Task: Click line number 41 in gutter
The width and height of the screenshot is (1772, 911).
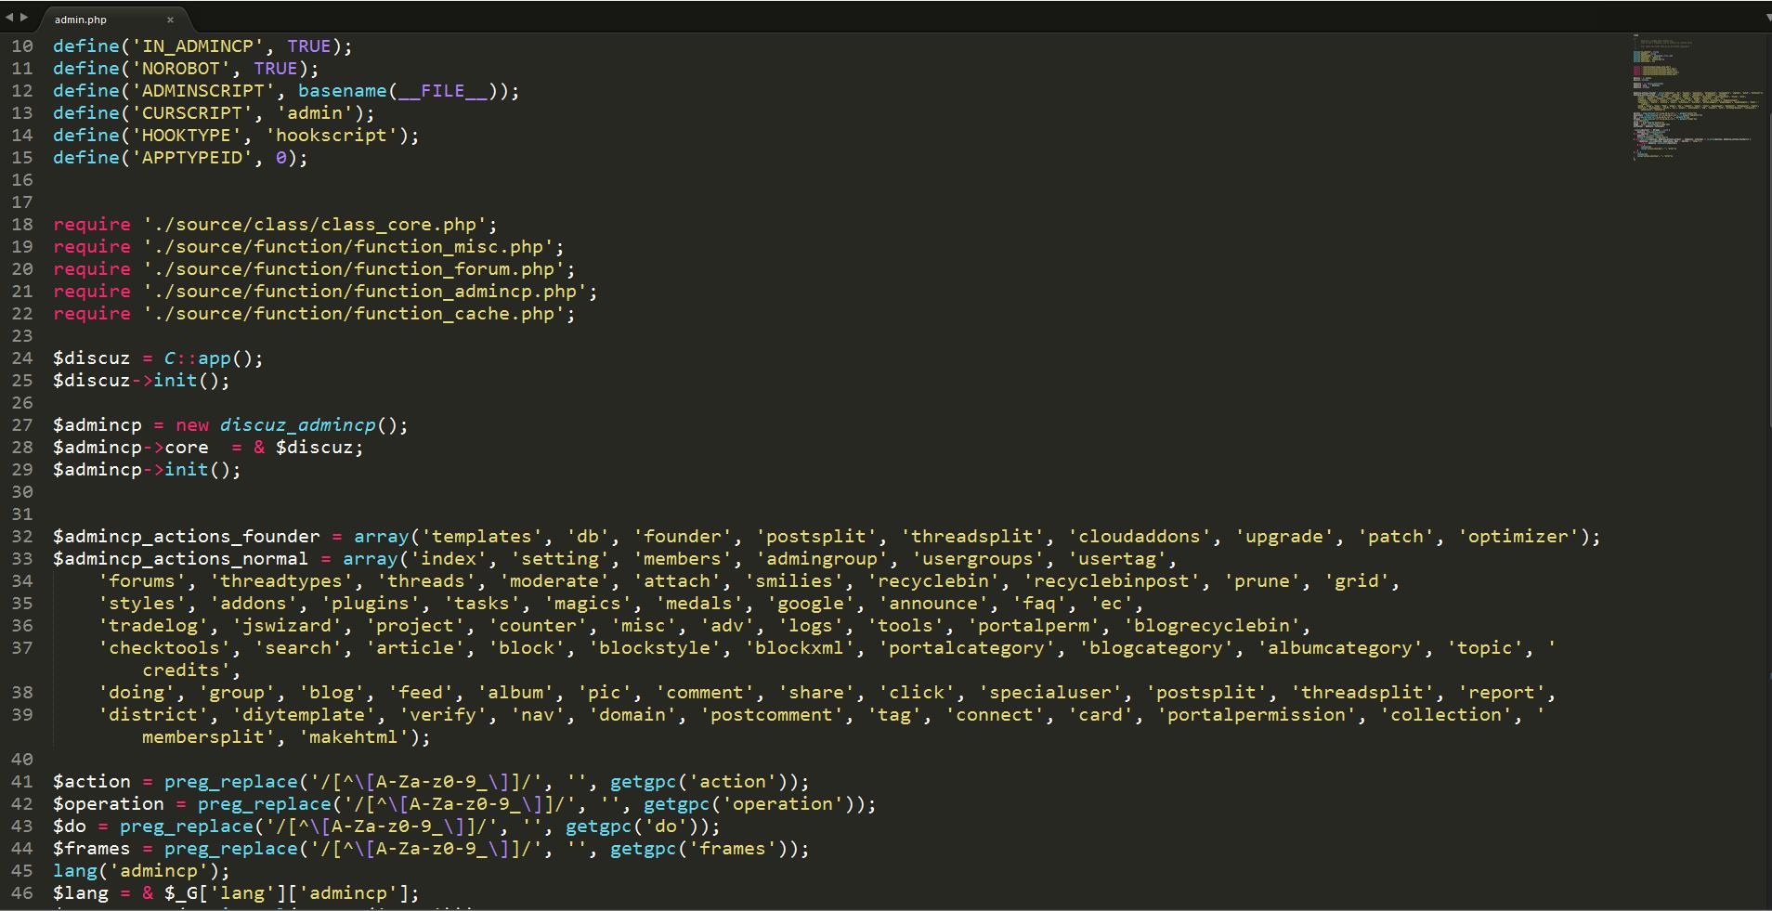Action: [21, 782]
